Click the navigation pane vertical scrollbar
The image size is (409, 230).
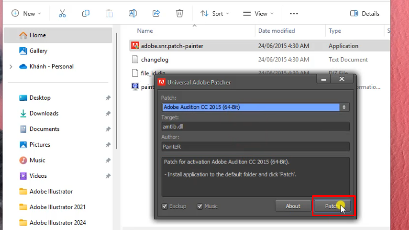click(x=117, y=91)
